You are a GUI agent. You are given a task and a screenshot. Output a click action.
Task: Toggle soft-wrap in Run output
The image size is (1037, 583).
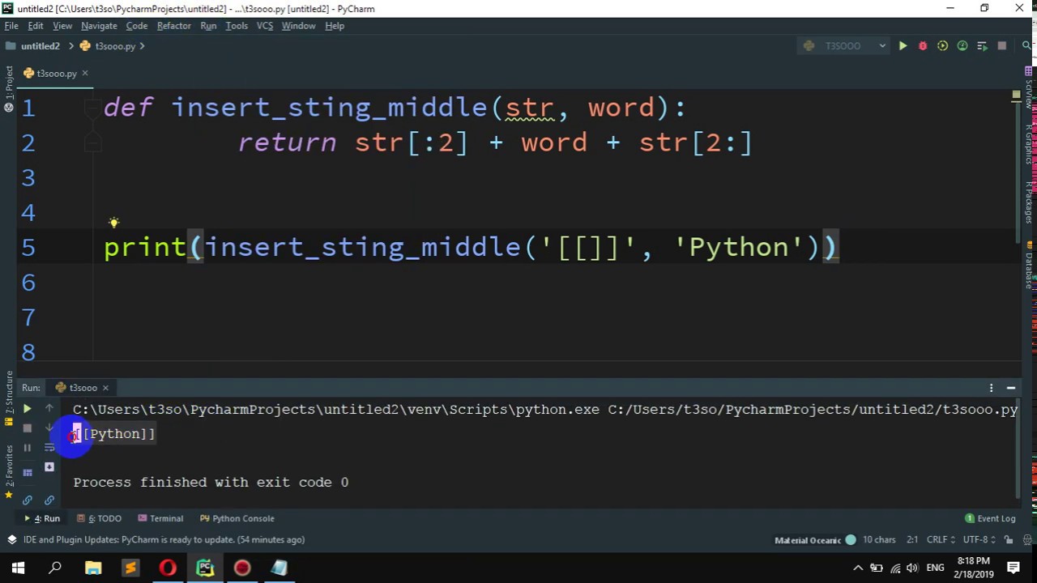[49, 448]
